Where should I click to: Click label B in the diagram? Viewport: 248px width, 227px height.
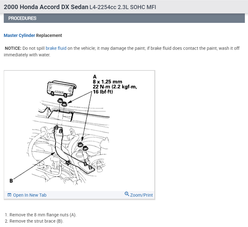pyautogui.click(x=11, y=181)
